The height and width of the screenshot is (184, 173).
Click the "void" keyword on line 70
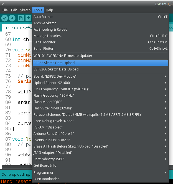coord(18,50)
